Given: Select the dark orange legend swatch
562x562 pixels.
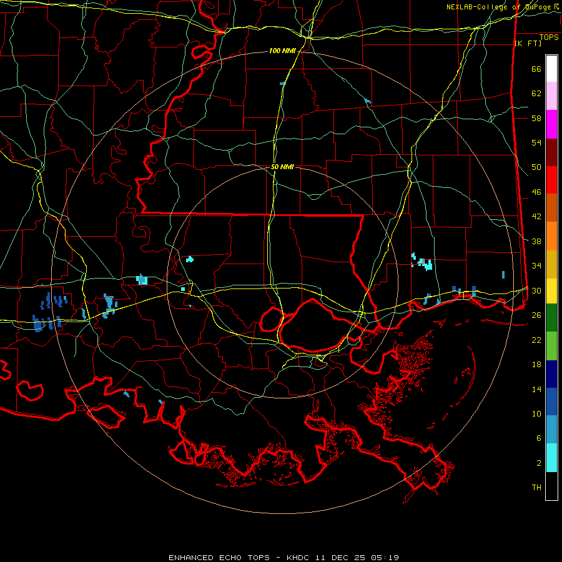Looking at the screenshot, I should pos(551,208).
